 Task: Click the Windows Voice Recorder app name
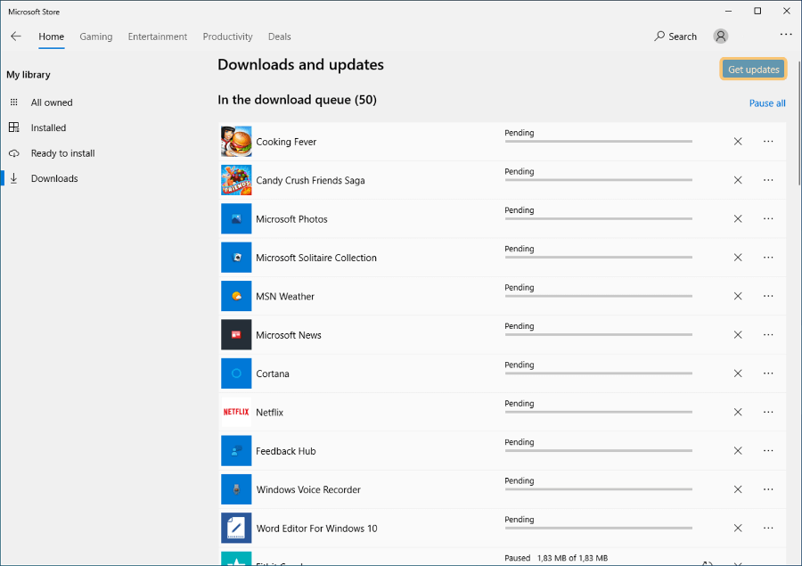click(308, 489)
